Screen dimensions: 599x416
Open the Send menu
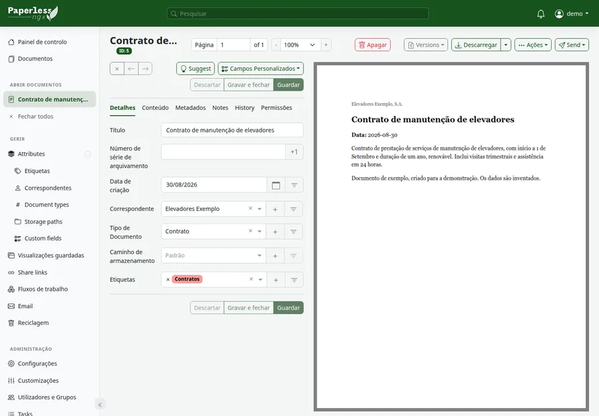tap(572, 45)
